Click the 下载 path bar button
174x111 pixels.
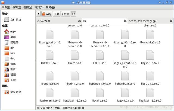57,14
